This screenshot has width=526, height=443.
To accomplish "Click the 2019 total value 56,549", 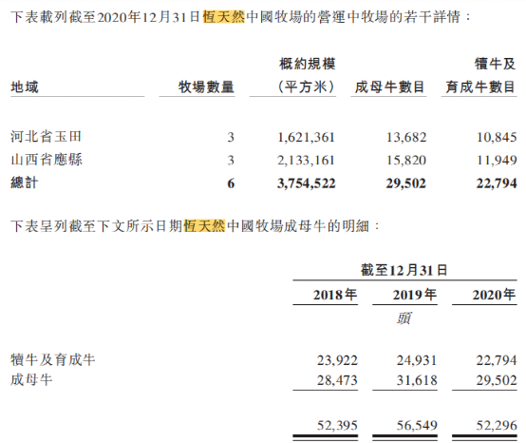I will click(x=417, y=426).
